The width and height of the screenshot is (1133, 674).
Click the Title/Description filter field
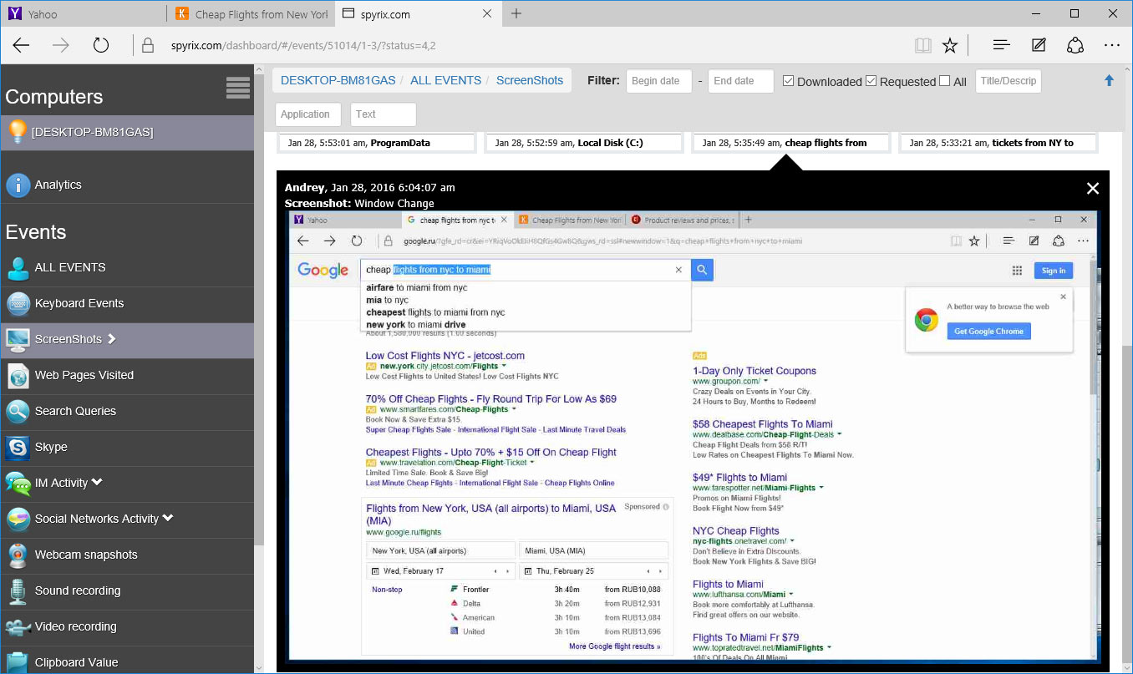click(1009, 81)
